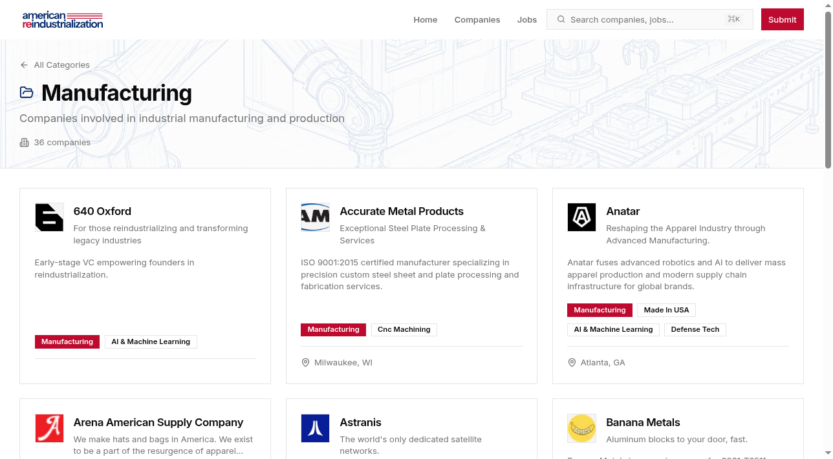
Task: Open the 640 Oxford company logo
Action: 49,217
